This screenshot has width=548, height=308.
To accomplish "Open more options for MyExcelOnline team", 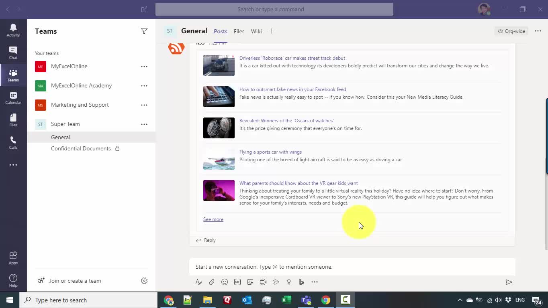I will (x=144, y=67).
